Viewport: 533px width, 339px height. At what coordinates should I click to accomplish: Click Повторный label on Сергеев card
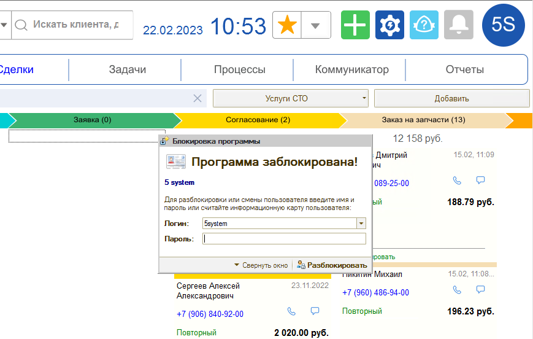coord(196,332)
